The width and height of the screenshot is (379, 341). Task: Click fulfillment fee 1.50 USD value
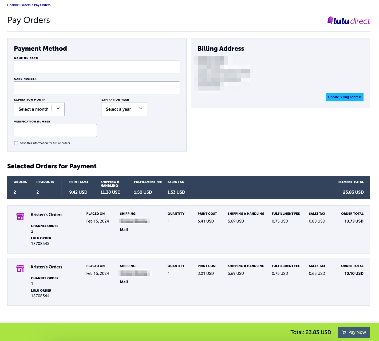[143, 192]
